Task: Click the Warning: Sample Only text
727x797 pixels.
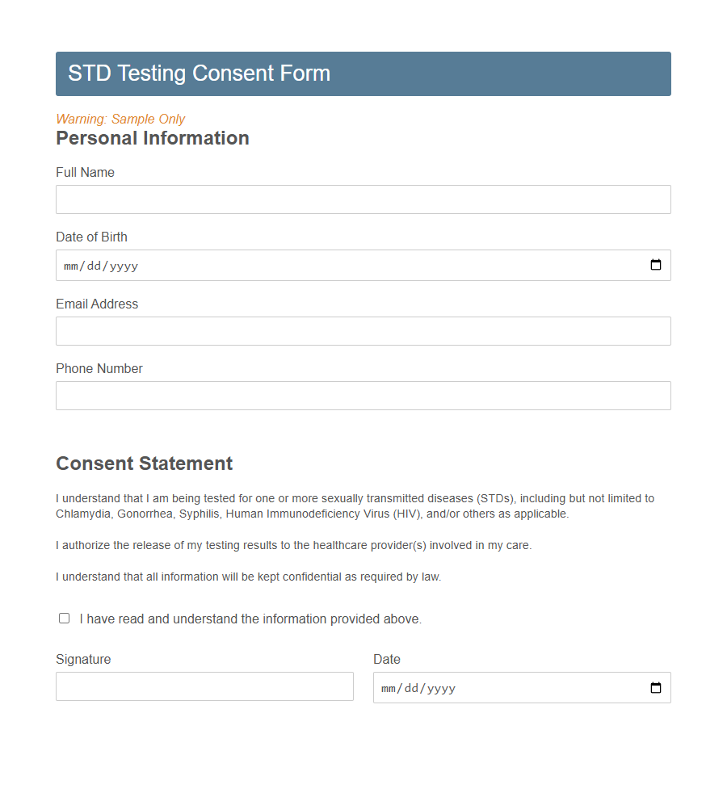Action: click(120, 119)
